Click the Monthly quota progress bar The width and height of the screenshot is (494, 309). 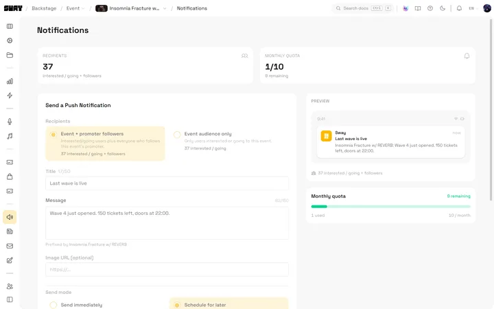coord(390,207)
